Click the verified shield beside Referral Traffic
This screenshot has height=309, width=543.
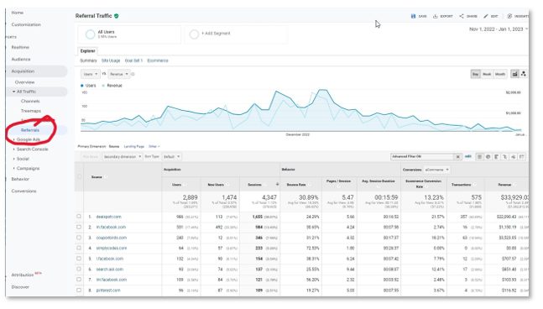pyautogui.click(x=117, y=16)
